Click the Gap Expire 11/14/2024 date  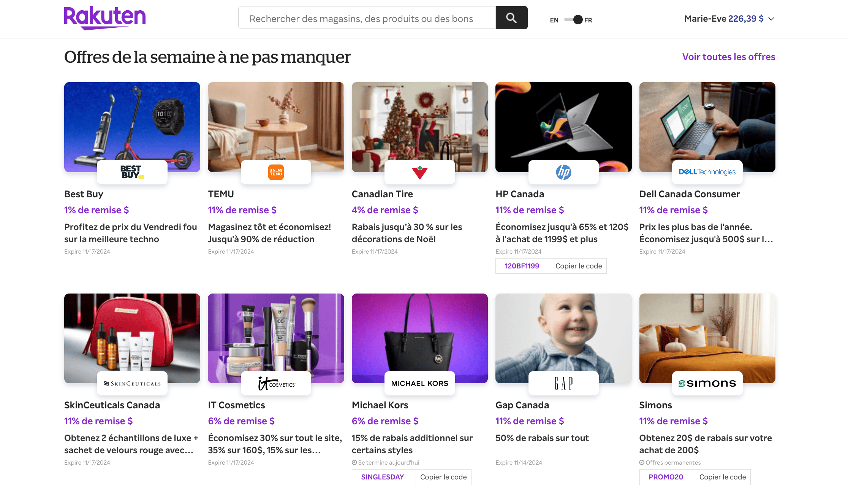519,463
